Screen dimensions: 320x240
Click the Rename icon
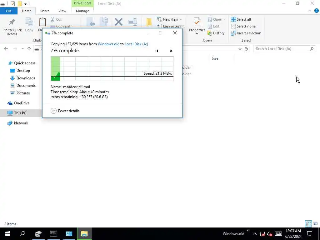[132, 22]
